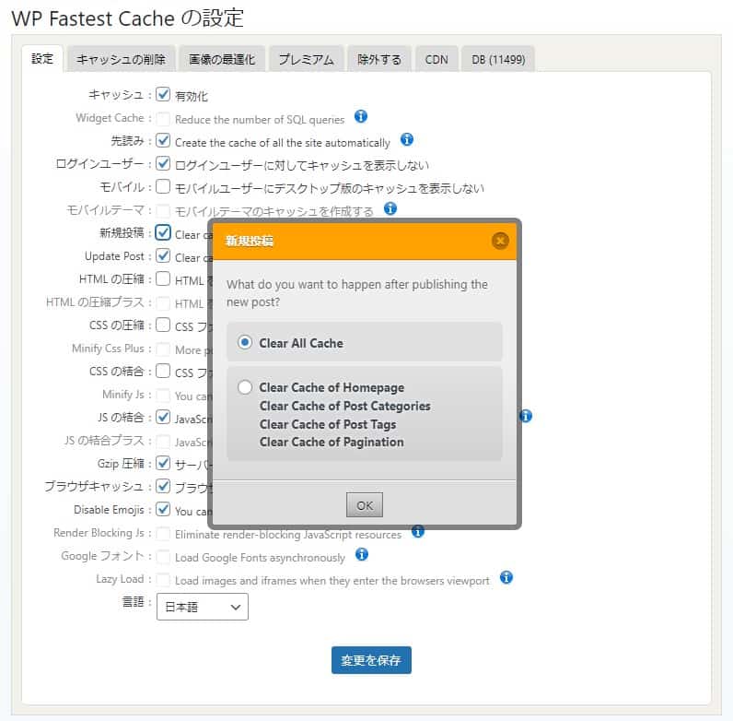Image resolution: width=733 pixels, height=721 pixels.
Task: Click info icon for モバイルテーマ option
Action: 390,209
